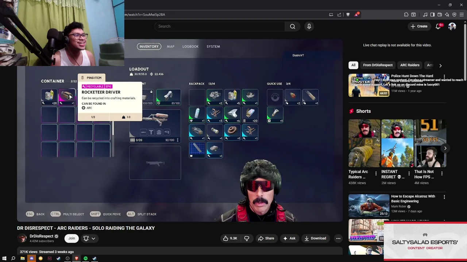Toggle browser sidebar panel icon
The height and width of the screenshot is (262, 467).
point(432,15)
